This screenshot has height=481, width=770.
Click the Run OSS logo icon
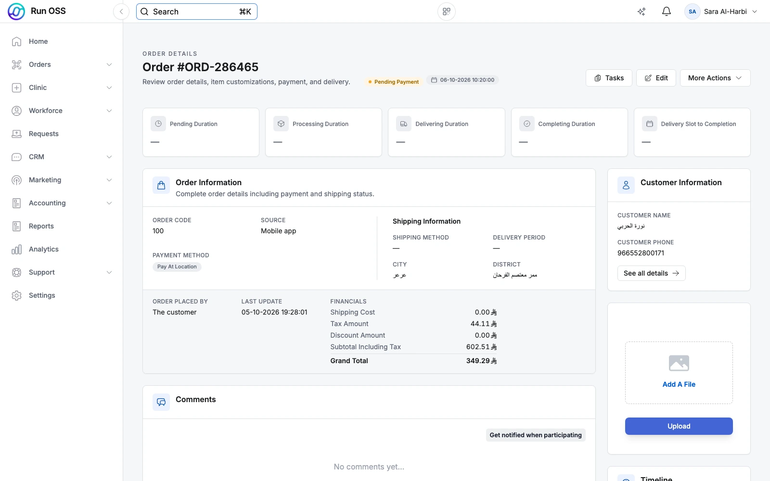16,12
